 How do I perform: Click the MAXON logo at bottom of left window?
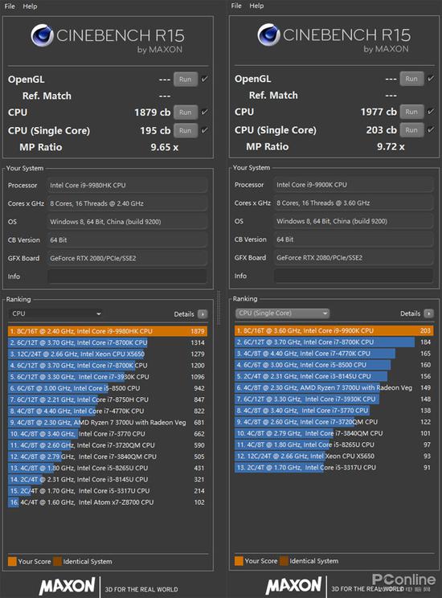point(68,587)
